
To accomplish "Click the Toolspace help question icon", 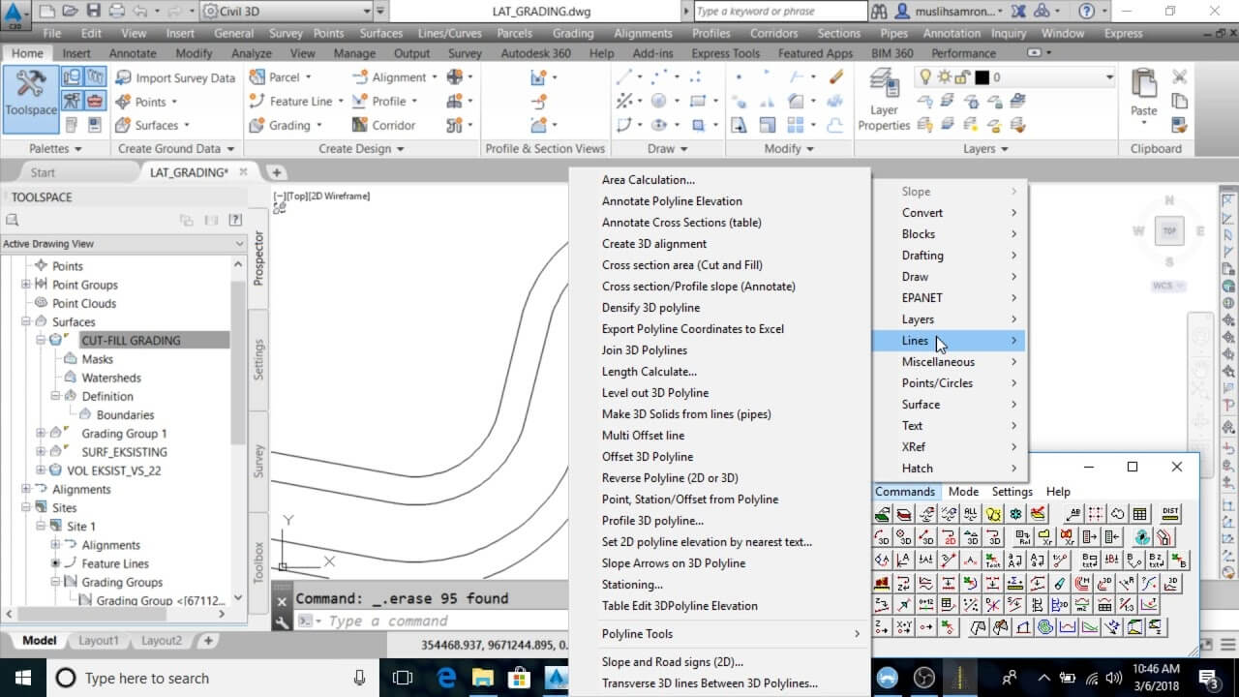I will (234, 220).
